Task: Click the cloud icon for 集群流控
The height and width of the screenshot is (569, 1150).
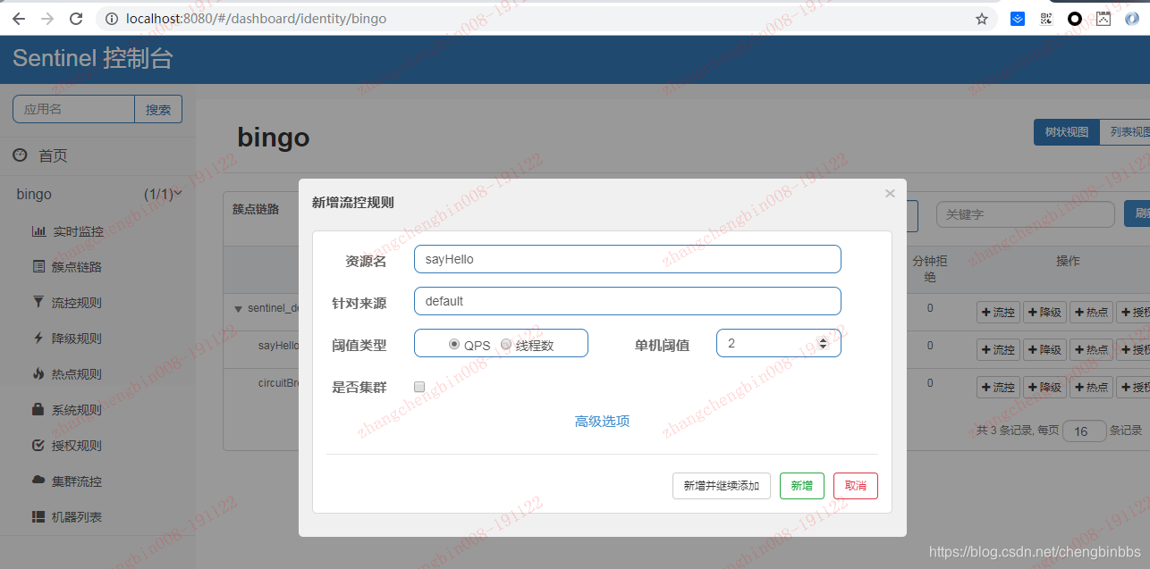Action: pos(38,481)
